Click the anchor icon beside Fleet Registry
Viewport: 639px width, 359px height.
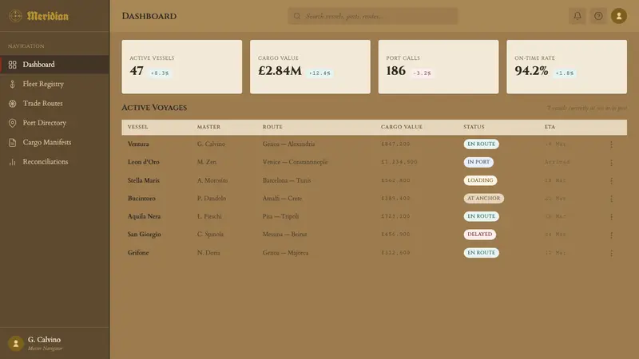12,85
